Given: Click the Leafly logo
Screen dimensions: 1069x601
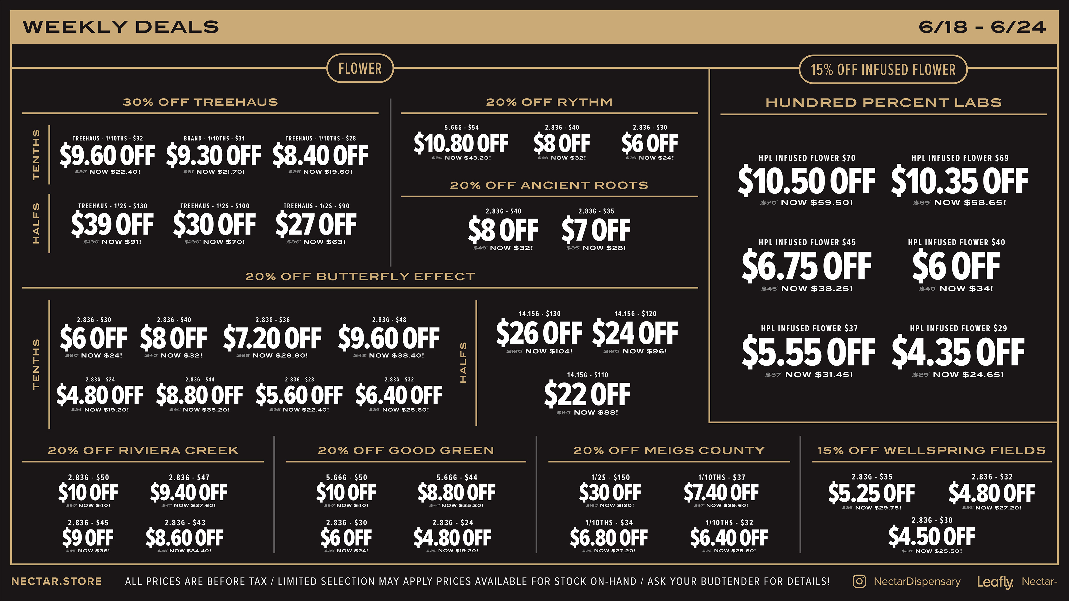Looking at the screenshot, I should tap(995, 582).
